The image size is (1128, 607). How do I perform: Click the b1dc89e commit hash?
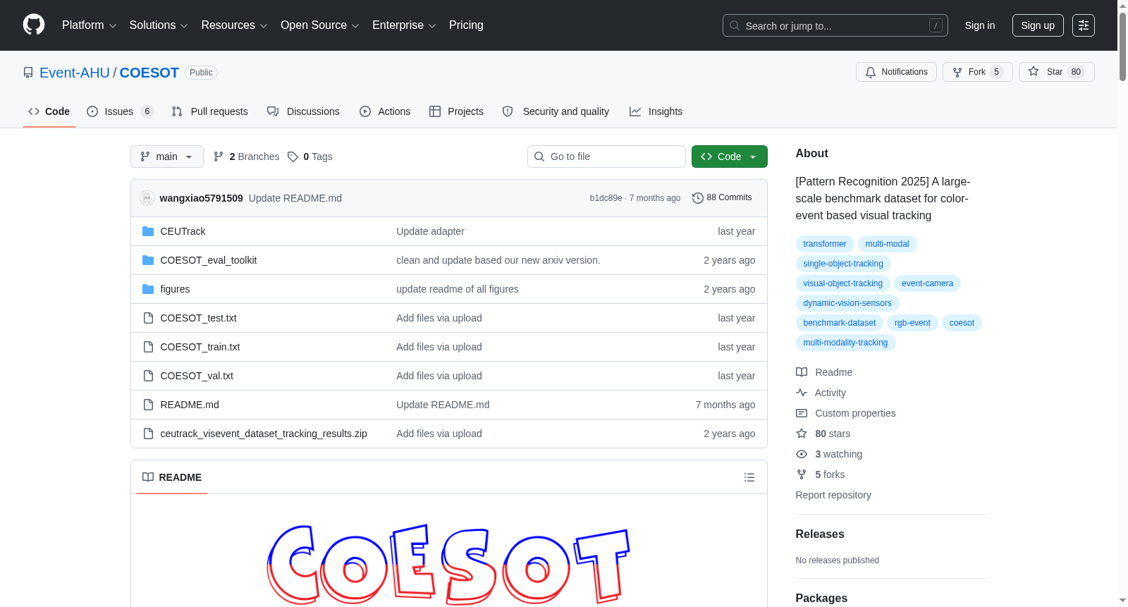[606, 198]
